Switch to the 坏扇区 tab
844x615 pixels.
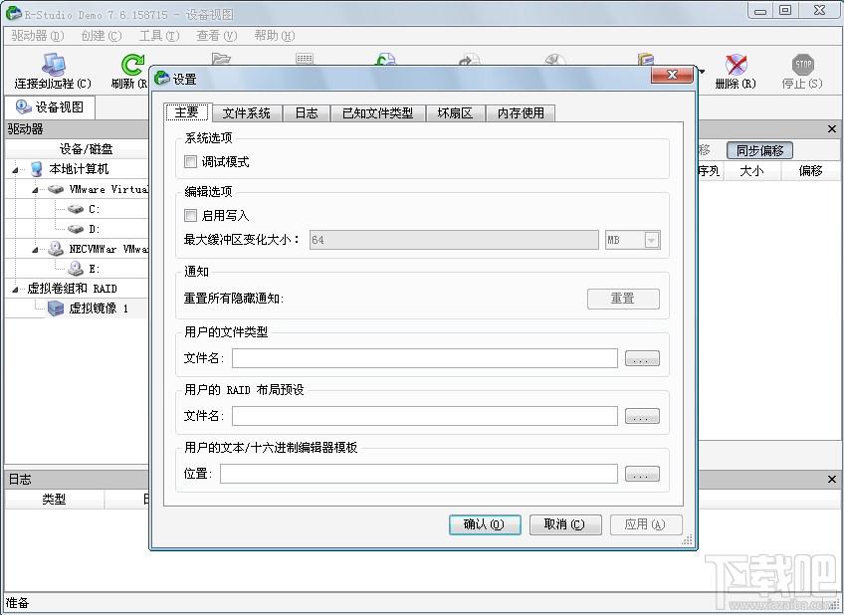point(455,113)
